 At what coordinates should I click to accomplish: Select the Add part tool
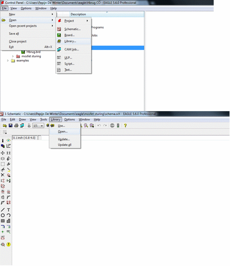pyautogui.click(x=9, y=175)
